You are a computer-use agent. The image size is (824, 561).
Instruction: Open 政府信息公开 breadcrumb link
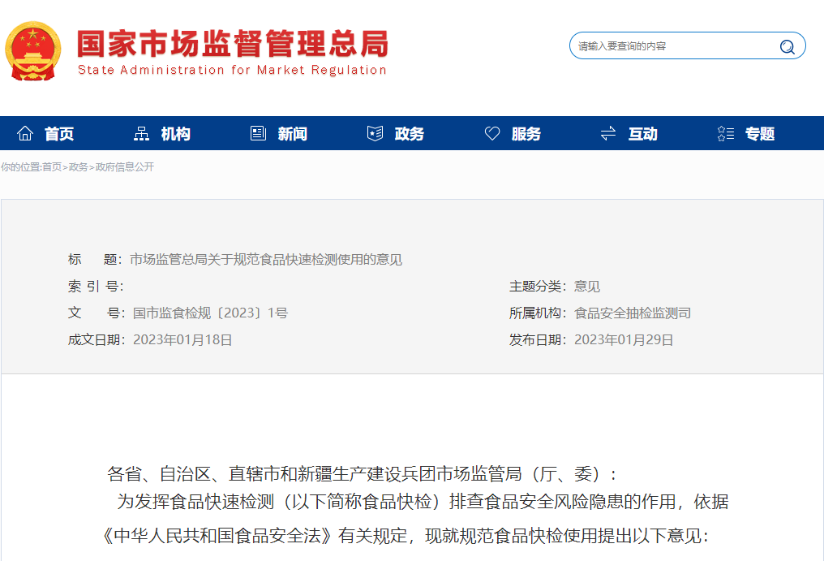(x=125, y=167)
